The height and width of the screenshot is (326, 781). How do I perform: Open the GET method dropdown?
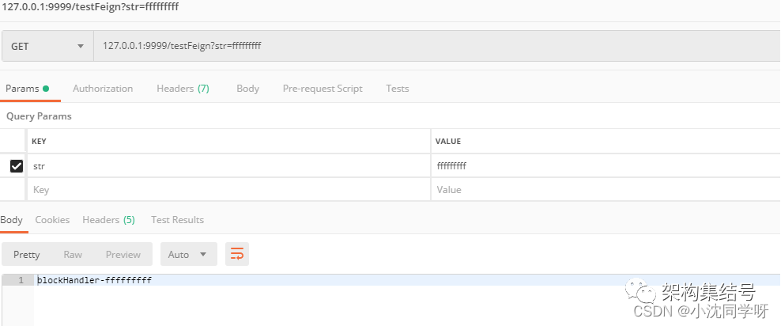pyautogui.click(x=47, y=46)
